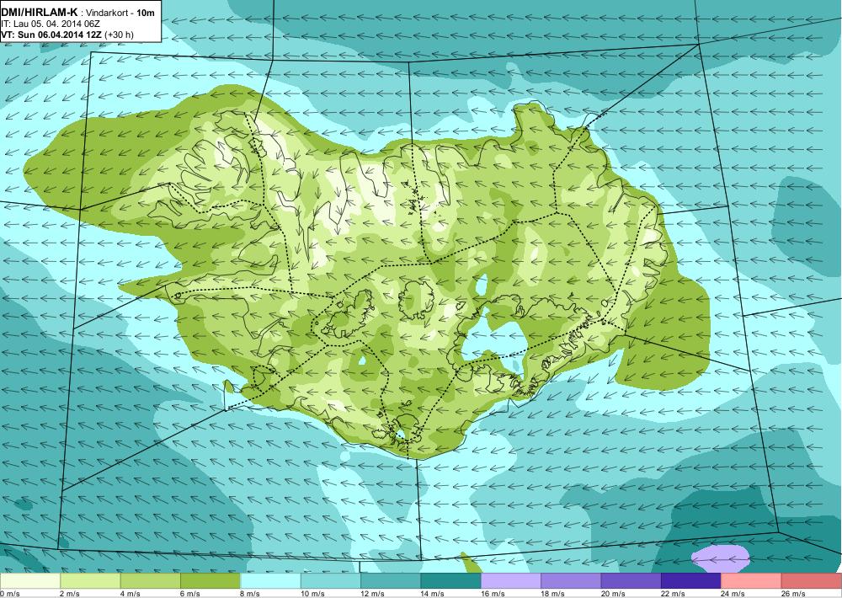Screen dimensions: 842x598
Task: Click the '(+30 h)' forecast offset text
Action: 120,35
